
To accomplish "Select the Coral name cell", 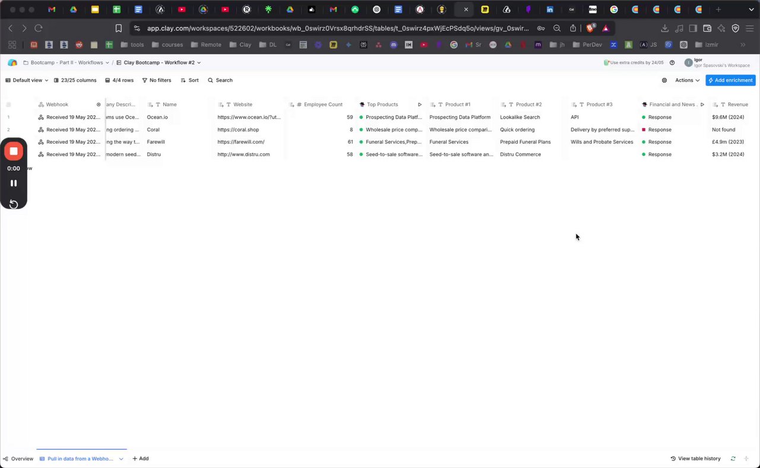I will point(179,129).
